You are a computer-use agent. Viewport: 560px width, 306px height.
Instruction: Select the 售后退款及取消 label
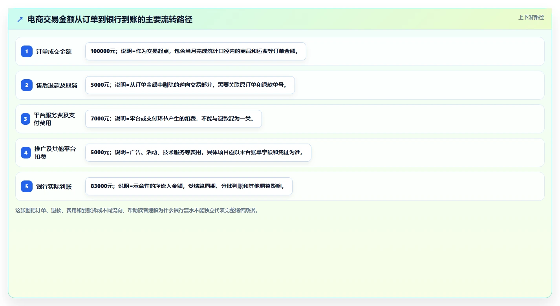click(x=57, y=85)
